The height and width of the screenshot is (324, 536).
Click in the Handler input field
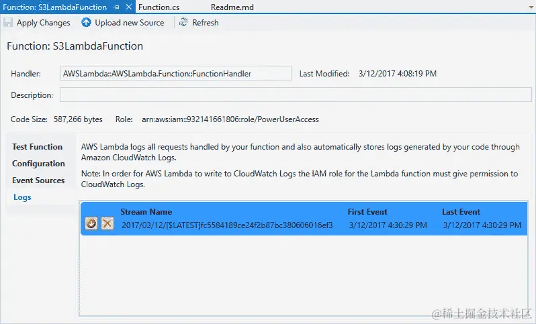point(176,73)
